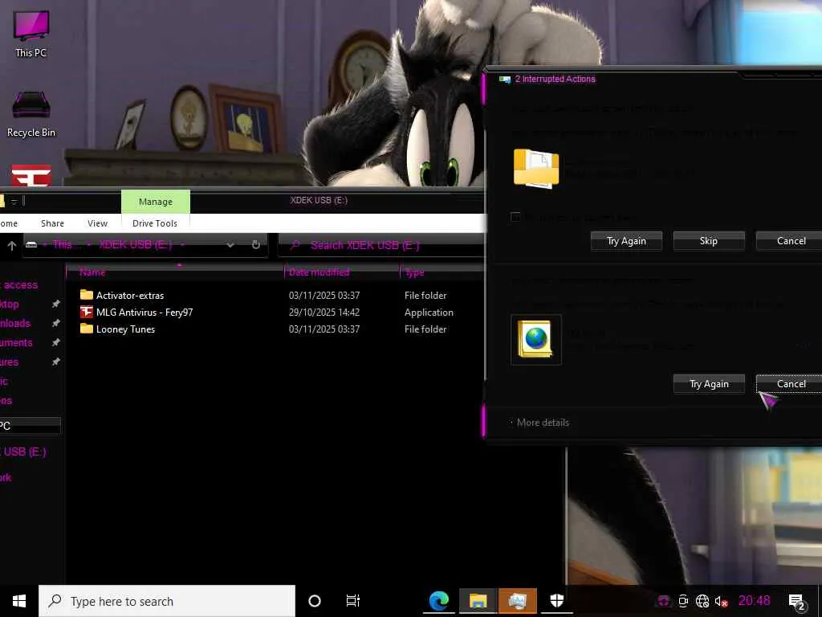Click the muted volume tray icon
This screenshot has height=617, width=822.
click(x=722, y=601)
